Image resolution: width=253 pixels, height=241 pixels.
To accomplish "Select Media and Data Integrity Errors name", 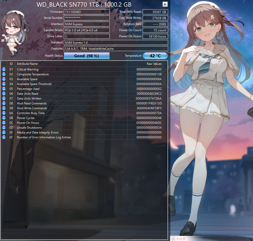I will pyautogui.click(x=38, y=132).
